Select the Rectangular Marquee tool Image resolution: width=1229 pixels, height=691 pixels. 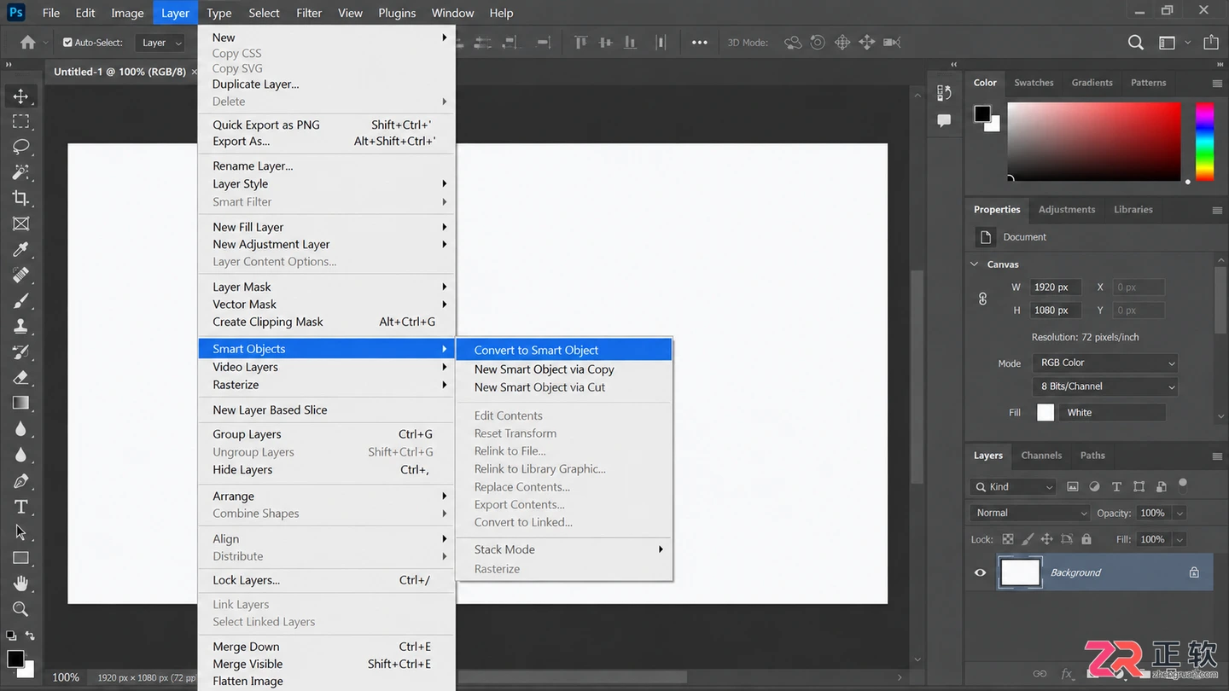[20, 122]
